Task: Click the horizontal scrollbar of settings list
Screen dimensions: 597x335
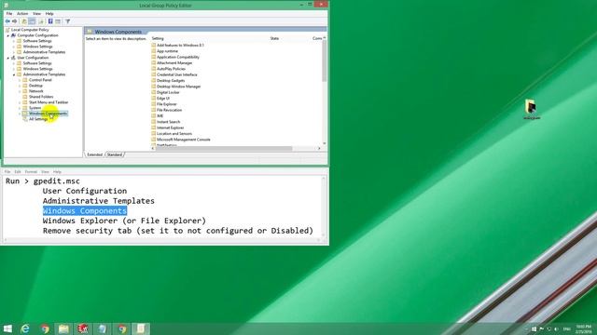Action: point(224,149)
